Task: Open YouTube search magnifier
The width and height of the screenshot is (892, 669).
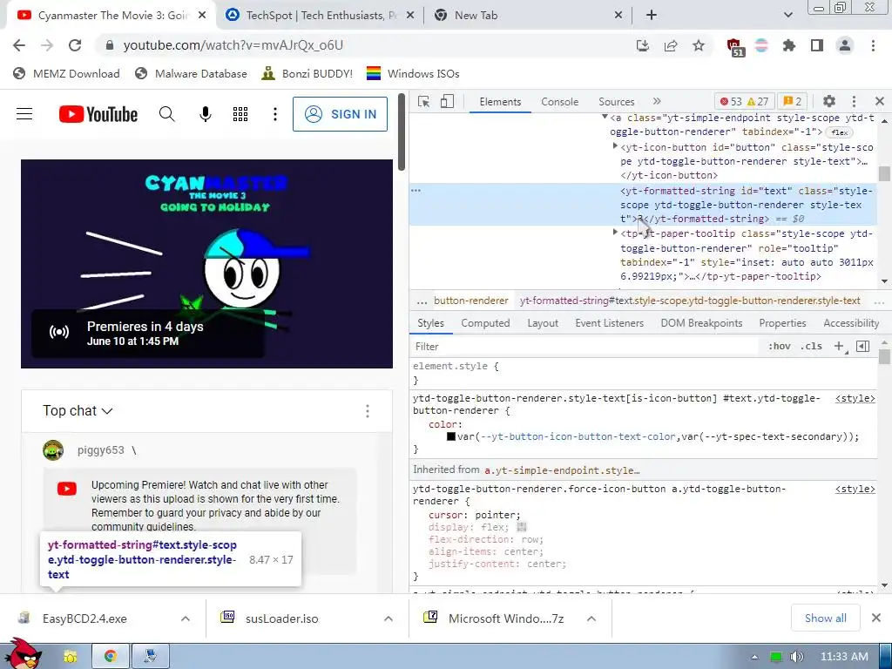Action: pos(166,114)
